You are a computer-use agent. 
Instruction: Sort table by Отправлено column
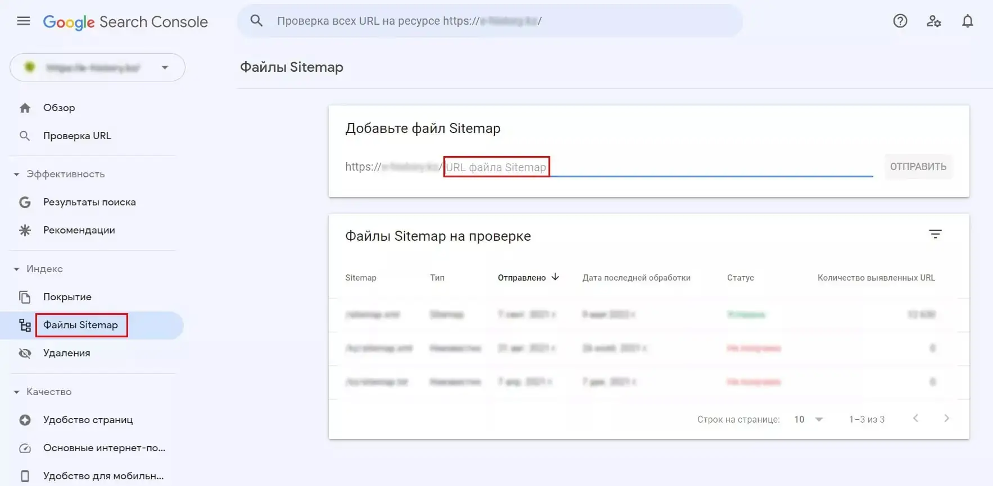click(522, 277)
